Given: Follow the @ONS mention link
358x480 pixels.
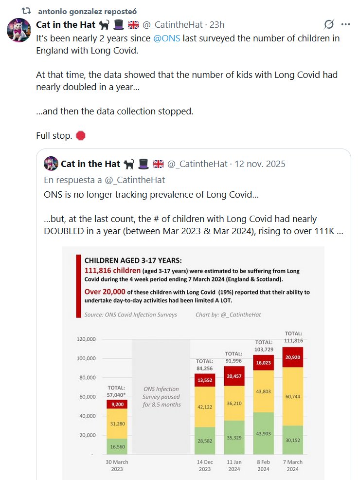Looking at the screenshot, I should 167,38.
